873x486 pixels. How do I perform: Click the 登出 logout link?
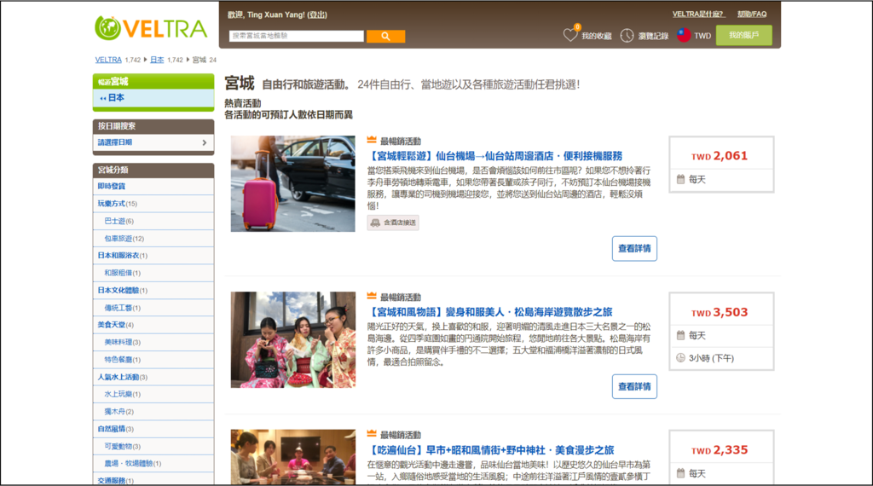tap(317, 15)
